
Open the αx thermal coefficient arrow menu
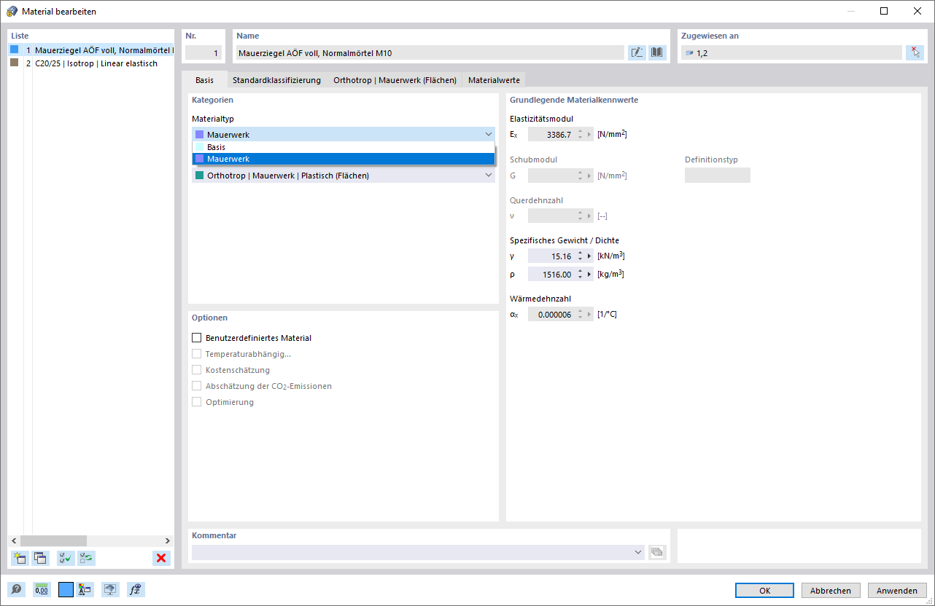(x=589, y=315)
